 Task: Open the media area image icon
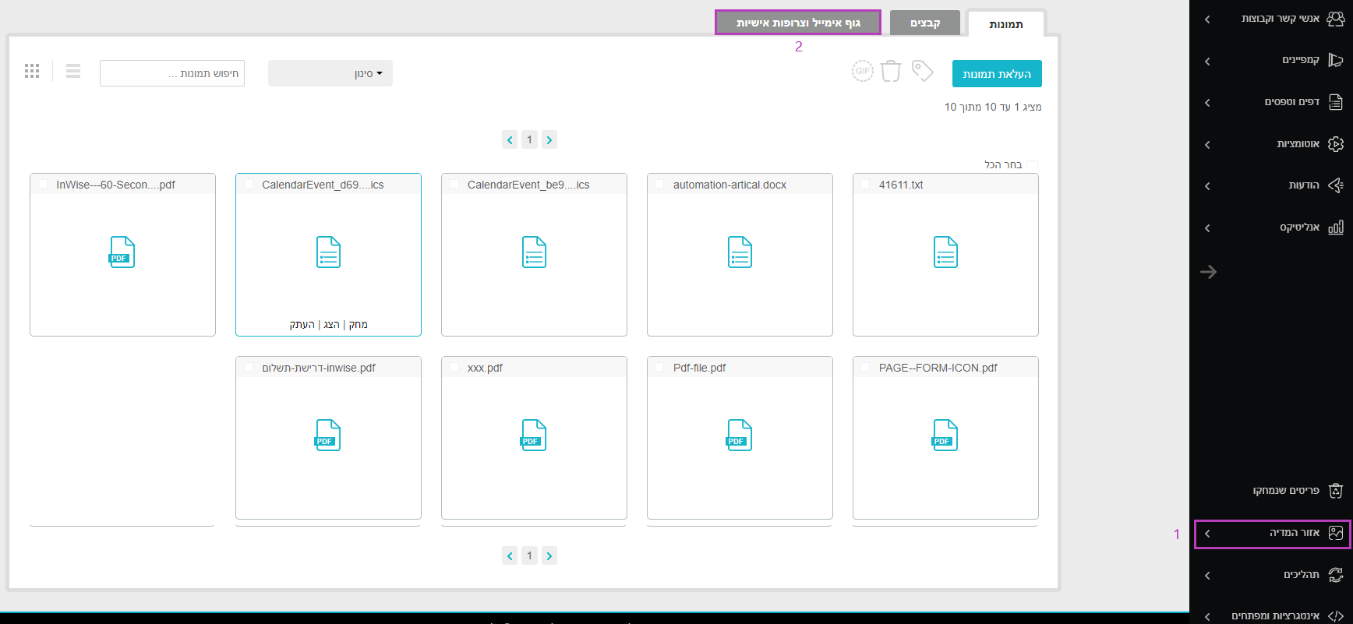(1335, 533)
